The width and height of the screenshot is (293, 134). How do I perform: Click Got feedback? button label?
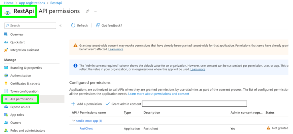coord(112,26)
